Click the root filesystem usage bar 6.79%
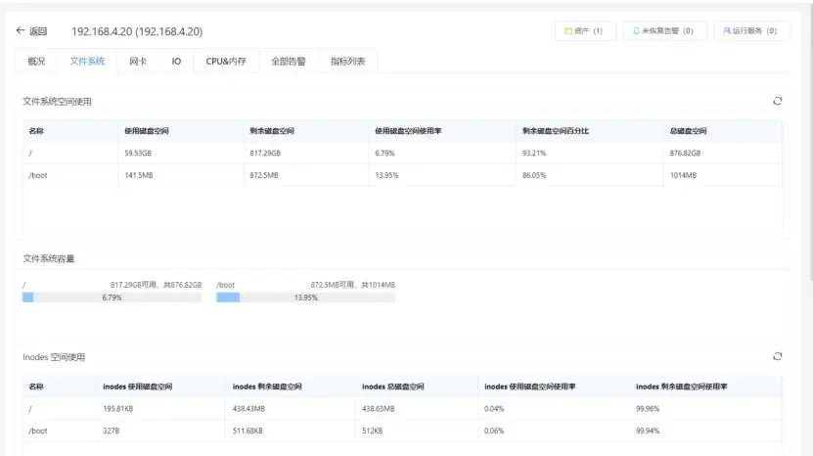Screen dimensions: 813x456 112,297
